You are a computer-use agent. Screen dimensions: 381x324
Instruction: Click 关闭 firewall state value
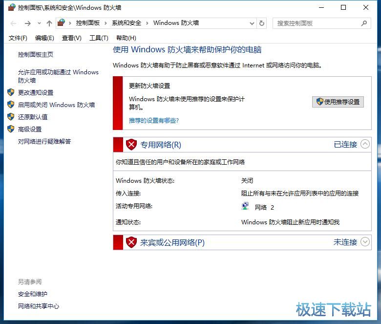pos(247,181)
